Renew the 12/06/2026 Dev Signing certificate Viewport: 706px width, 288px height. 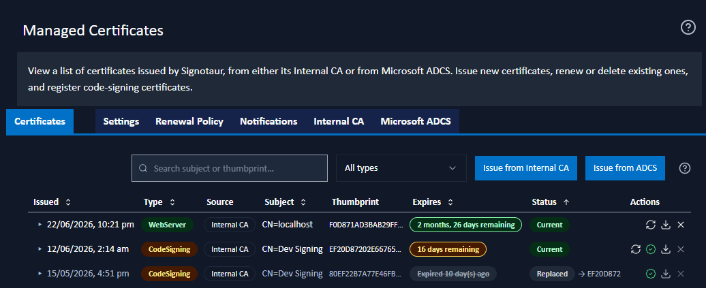[x=635, y=249]
